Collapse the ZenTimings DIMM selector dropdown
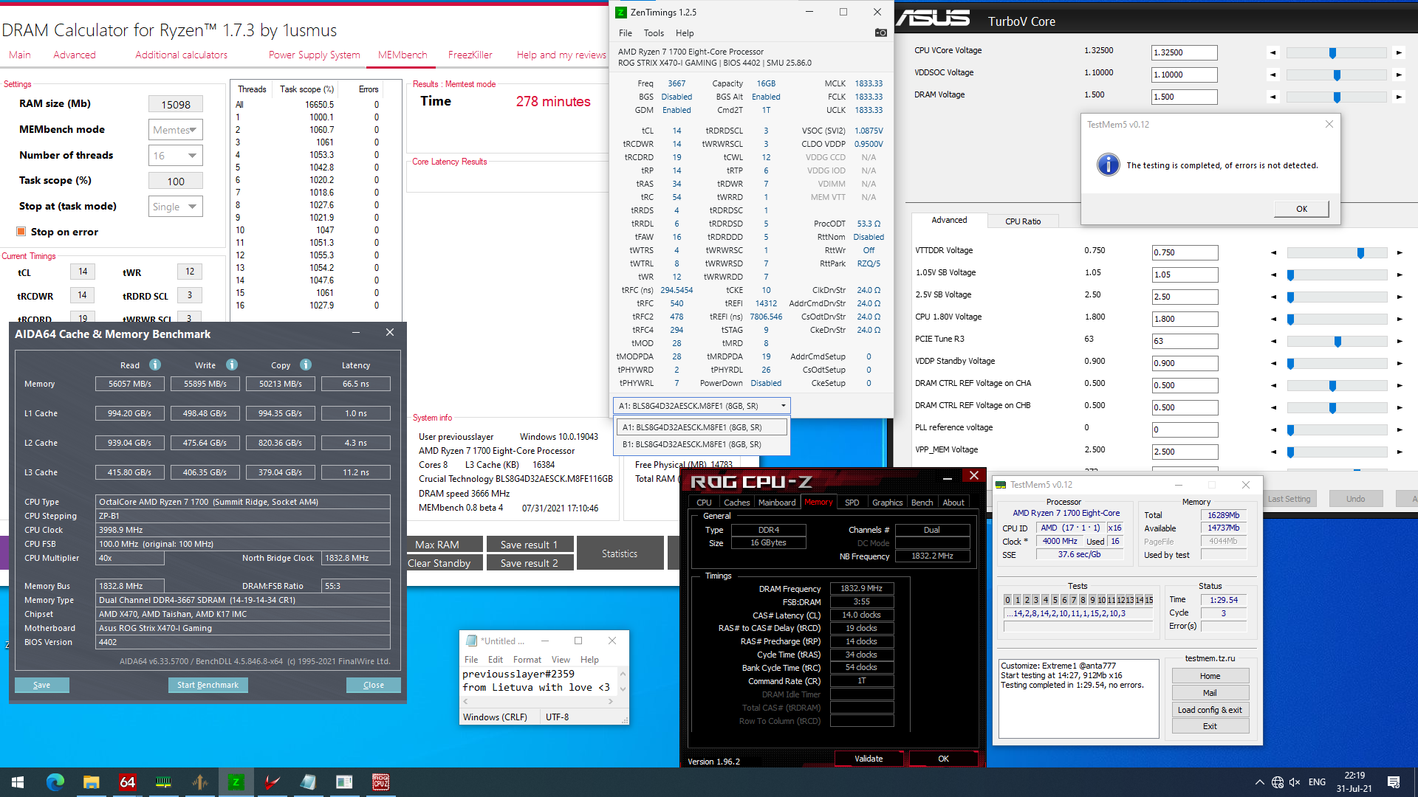This screenshot has height=797, width=1418. 783,406
